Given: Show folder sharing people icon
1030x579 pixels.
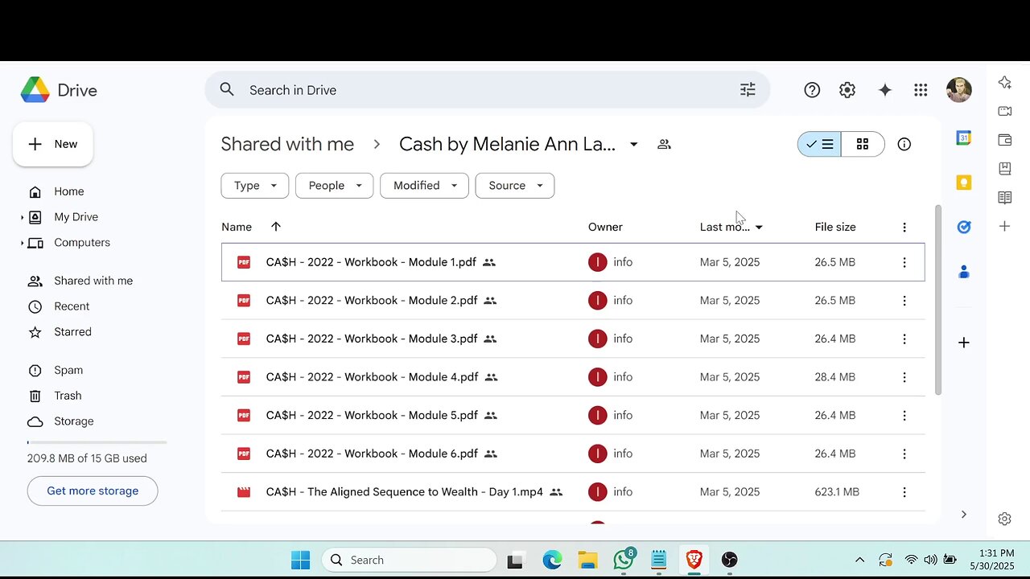Looking at the screenshot, I should [x=664, y=144].
